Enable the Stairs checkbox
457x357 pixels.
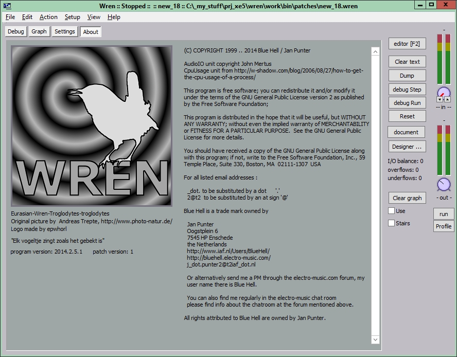click(x=392, y=223)
